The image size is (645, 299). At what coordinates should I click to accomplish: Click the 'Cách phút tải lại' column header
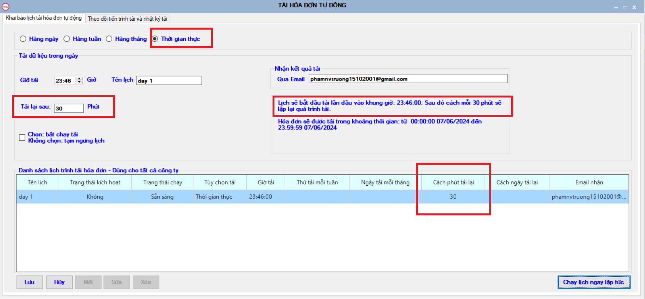(x=453, y=182)
